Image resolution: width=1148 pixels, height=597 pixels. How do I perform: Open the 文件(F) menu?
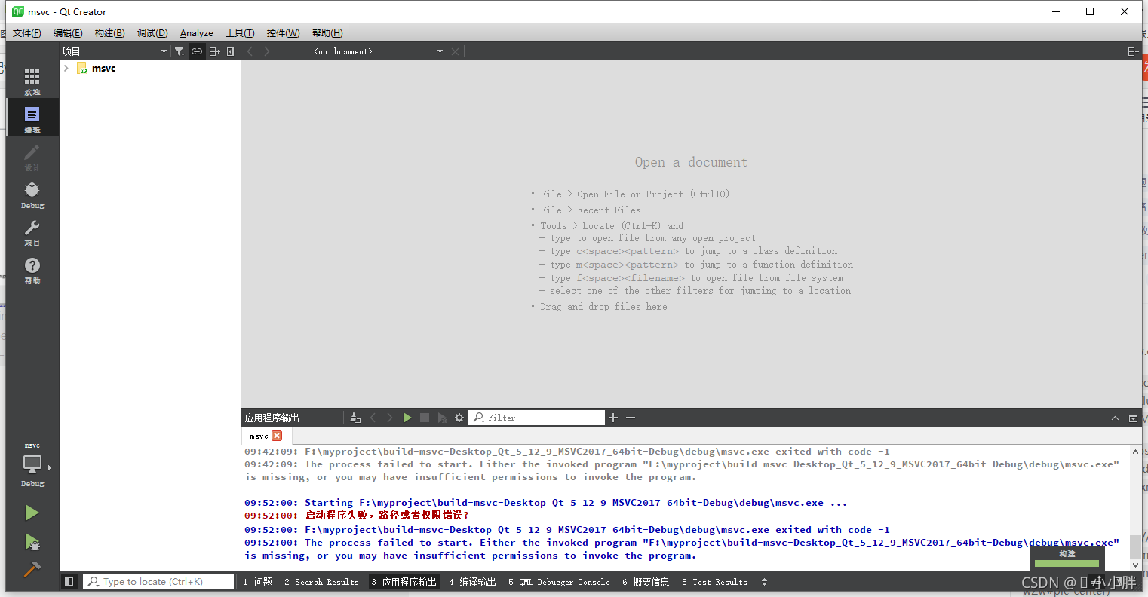pos(27,33)
